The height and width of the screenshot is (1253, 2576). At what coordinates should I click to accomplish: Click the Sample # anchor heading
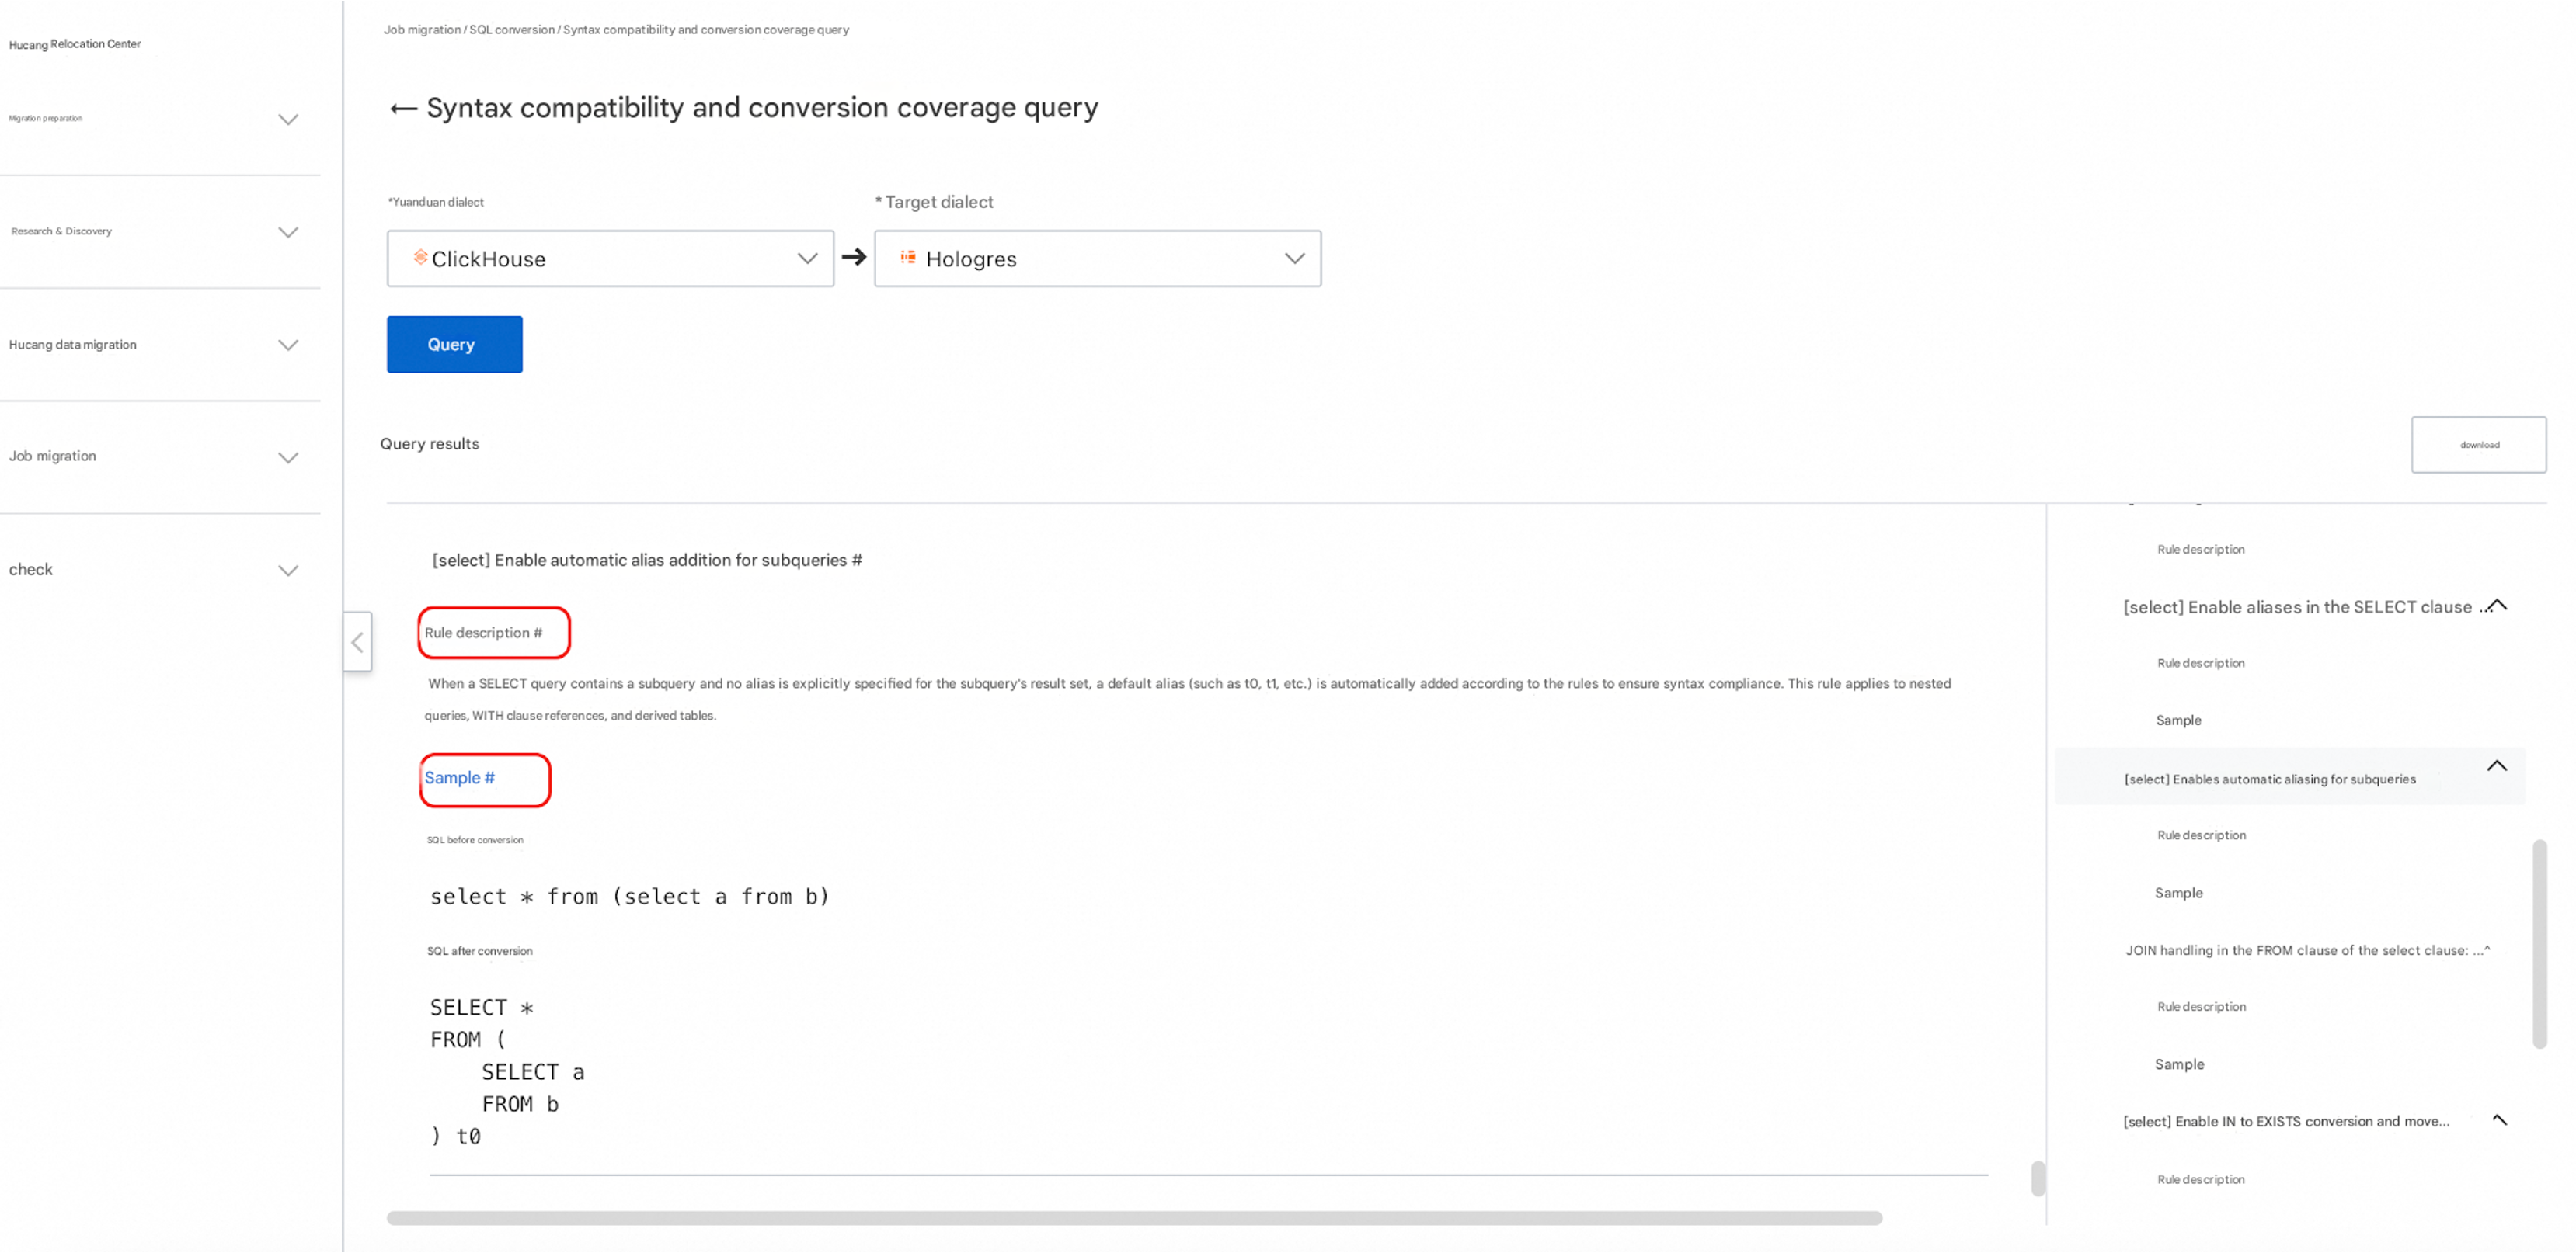[459, 777]
